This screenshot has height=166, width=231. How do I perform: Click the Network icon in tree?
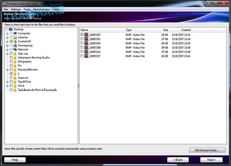[15, 50]
